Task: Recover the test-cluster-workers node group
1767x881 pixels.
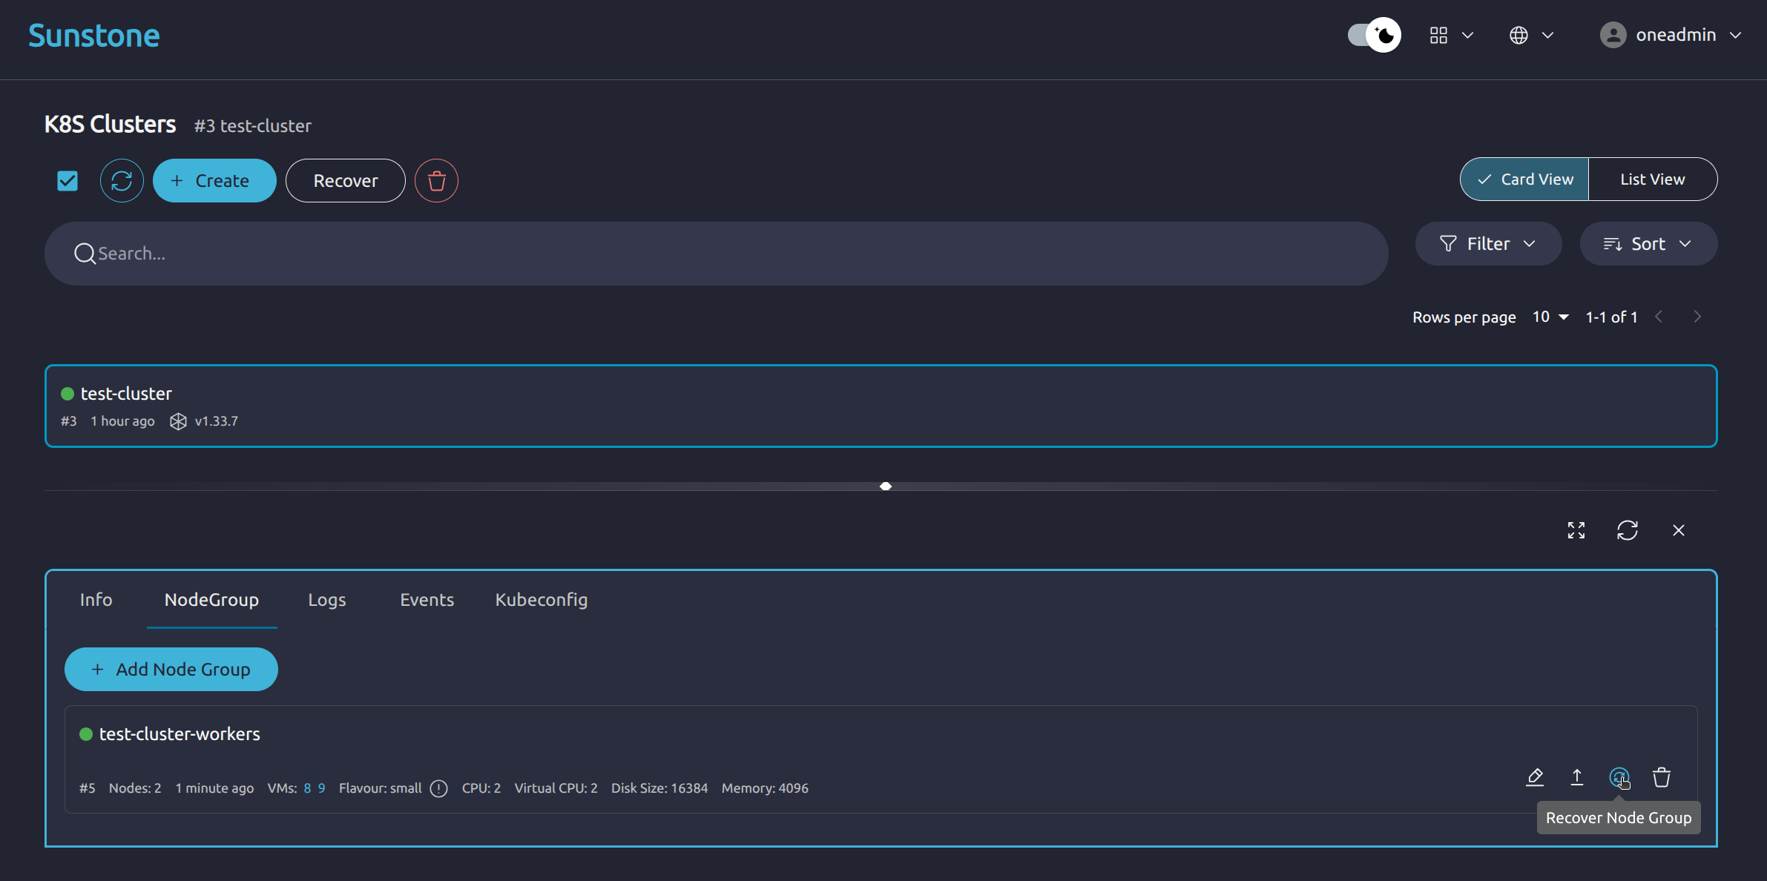Action: [1619, 777]
